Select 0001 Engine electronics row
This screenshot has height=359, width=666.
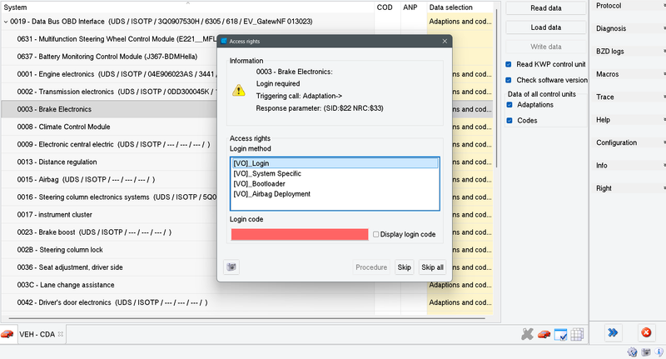(x=109, y=74)
